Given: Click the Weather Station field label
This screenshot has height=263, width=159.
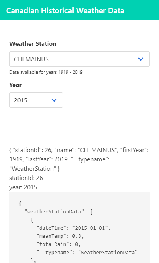Looking at the screenshot, I should [33, 44].
